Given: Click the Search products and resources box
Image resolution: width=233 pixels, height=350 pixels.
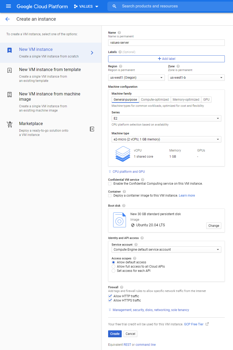Looking at the screenshot, I should [x=170, y=6].
